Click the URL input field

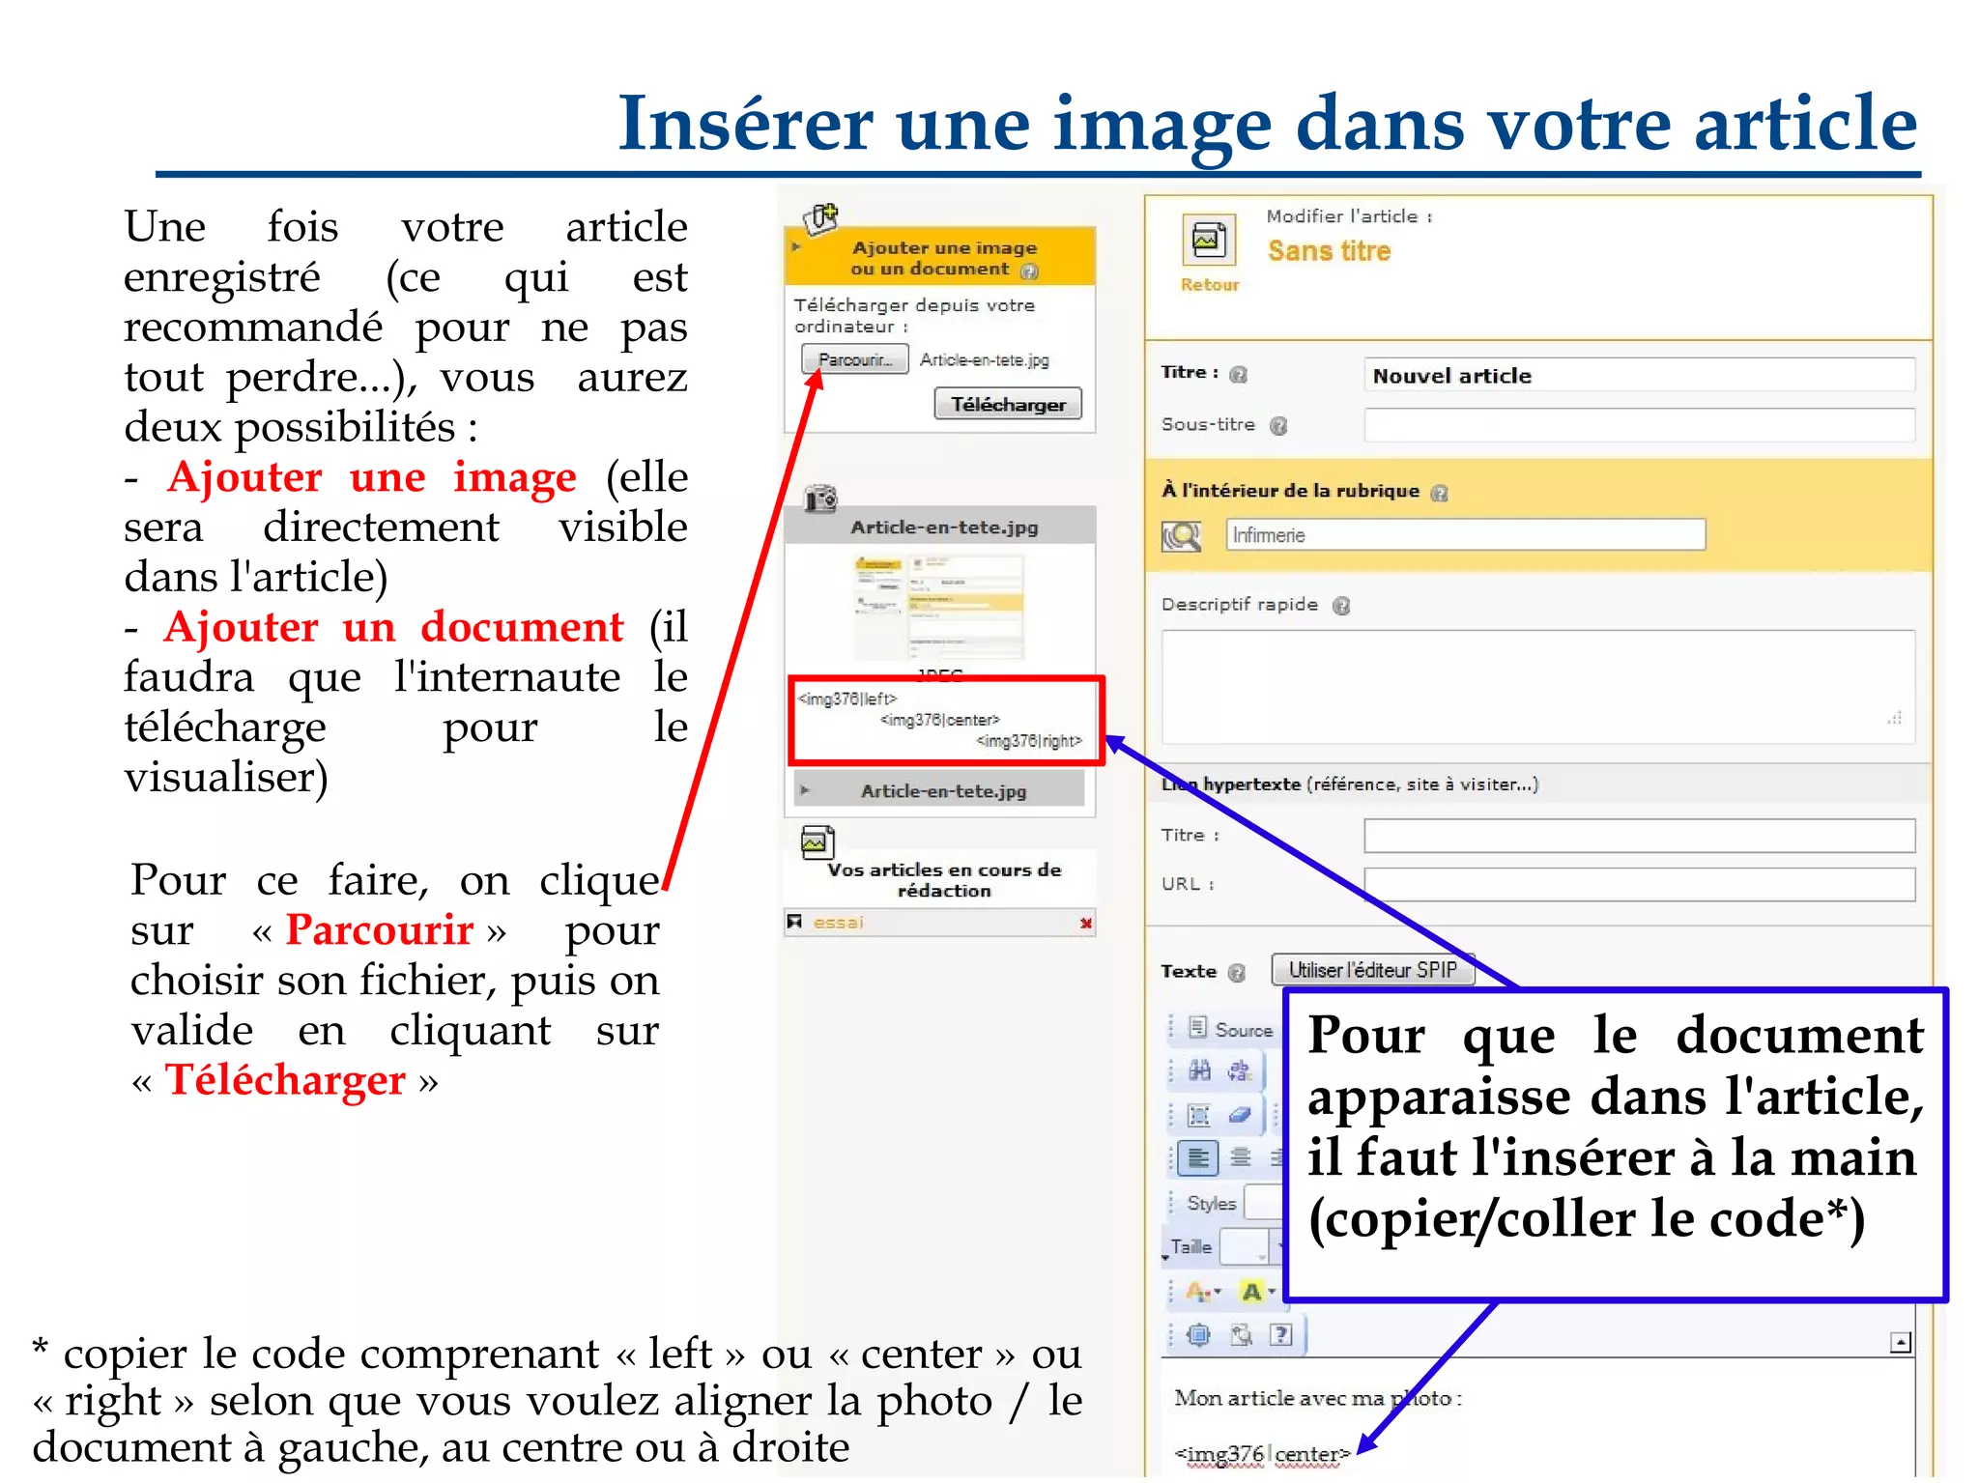[1639, 884]
